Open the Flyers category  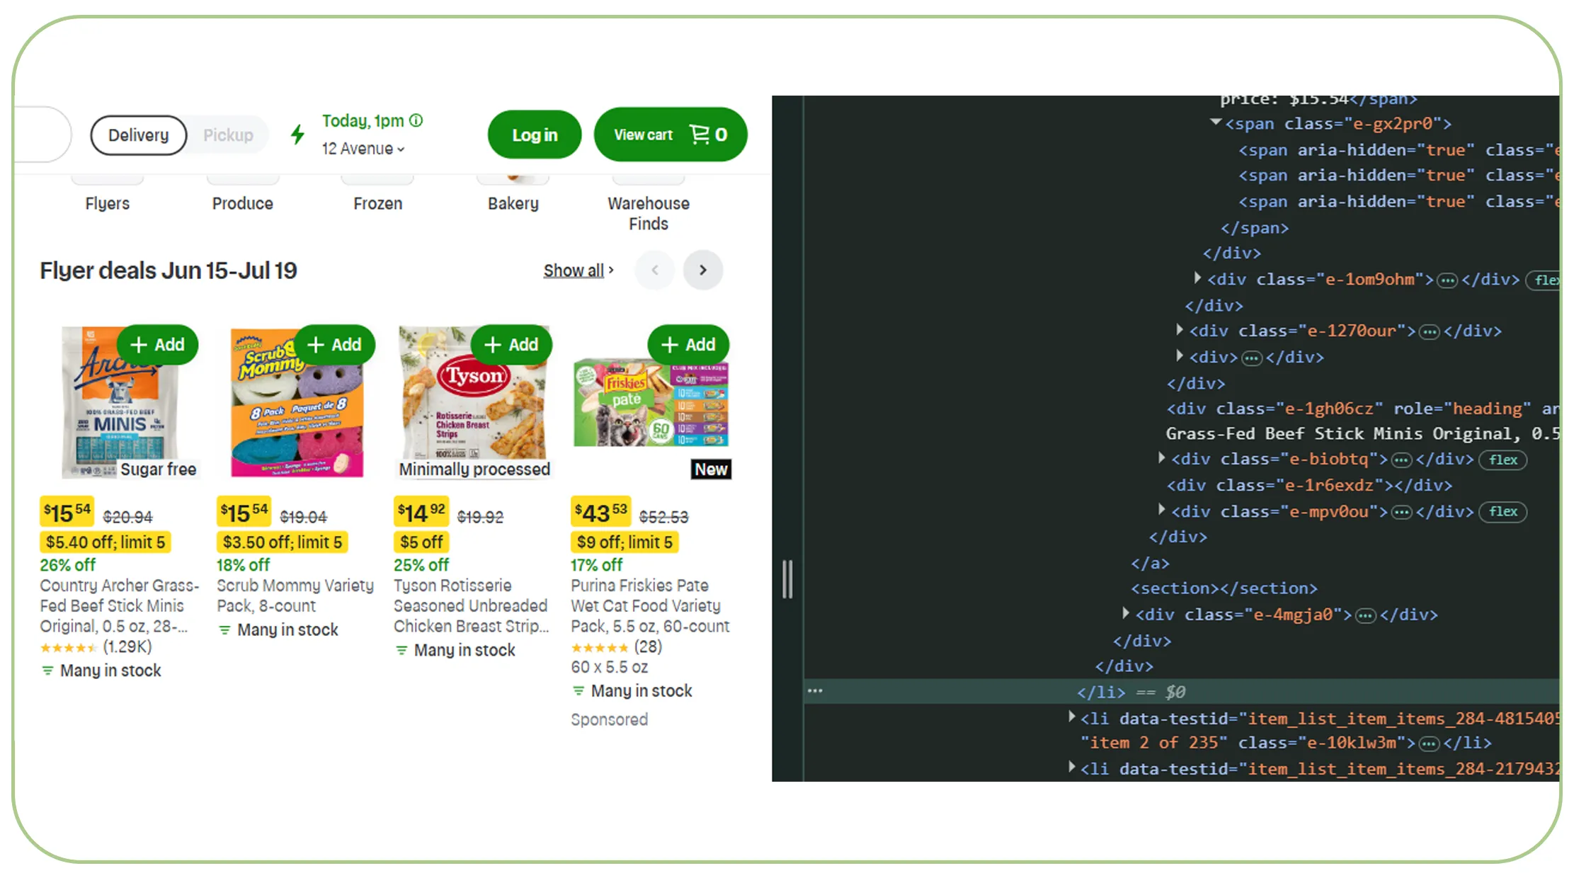pos(108,203)
